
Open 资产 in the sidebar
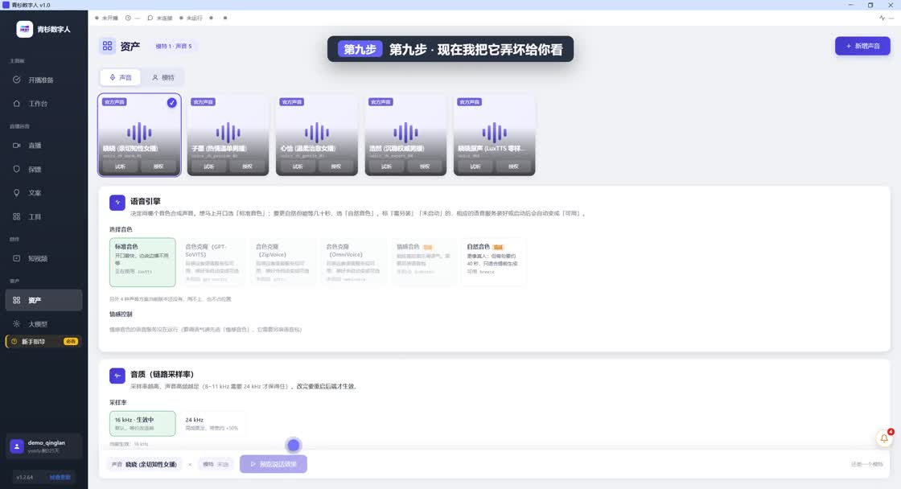(x=43, y=300)
